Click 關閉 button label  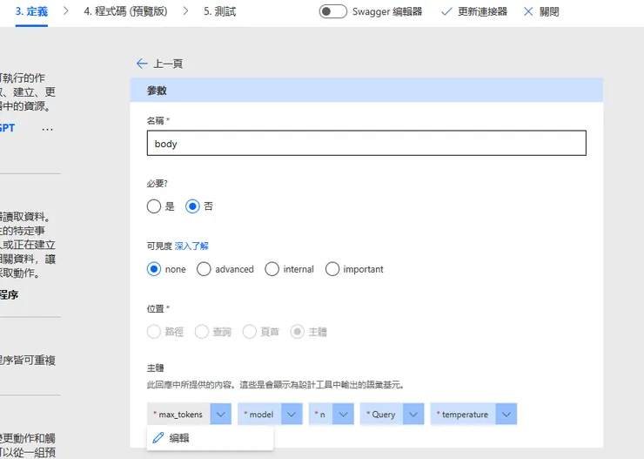click(x=549, y=11)
